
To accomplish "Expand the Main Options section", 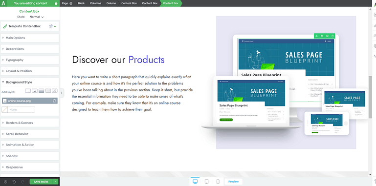I will coord(30,38).
